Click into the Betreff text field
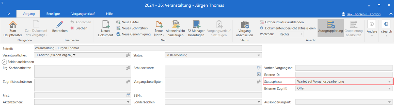This screenshot has height=108, width=394. coord(147,48)
